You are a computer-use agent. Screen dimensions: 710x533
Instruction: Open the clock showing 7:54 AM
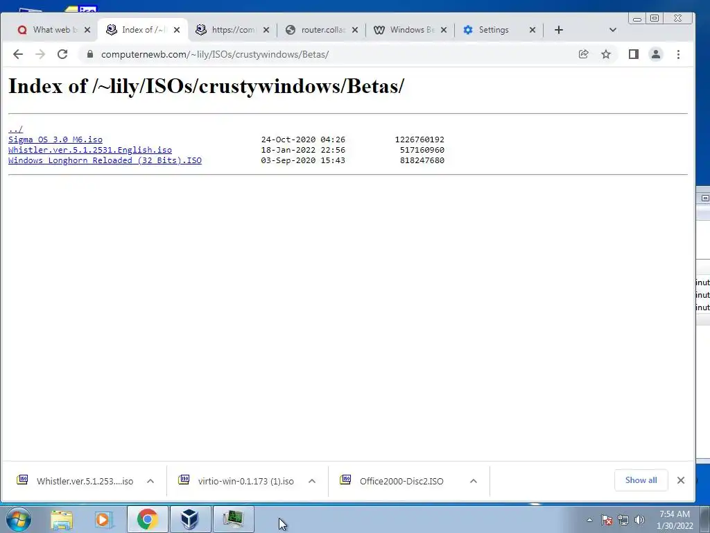(x=674, y=520)
